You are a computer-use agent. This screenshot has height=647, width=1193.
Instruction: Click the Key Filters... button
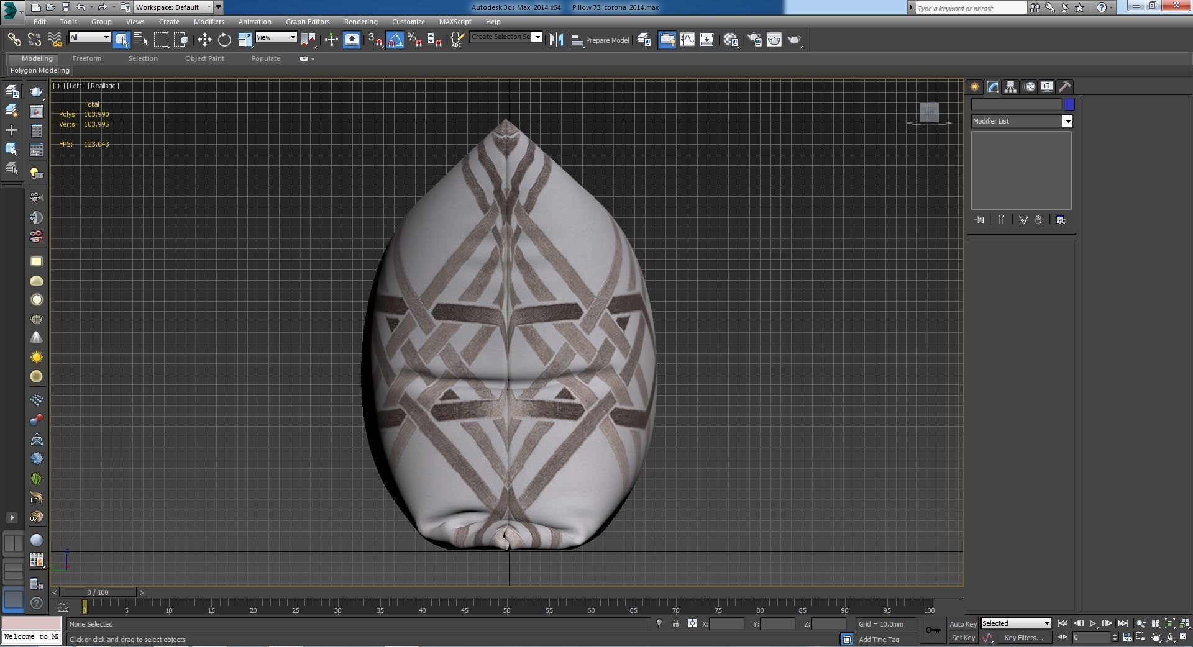pyautogui.click(x=1023, y=638)
